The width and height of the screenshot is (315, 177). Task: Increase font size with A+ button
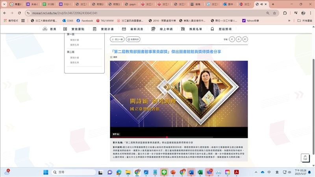[x=245, y=39]
